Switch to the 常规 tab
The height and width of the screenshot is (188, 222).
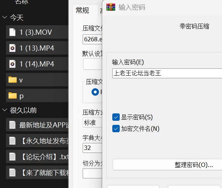pyautogui.click(x=82, y=10)
